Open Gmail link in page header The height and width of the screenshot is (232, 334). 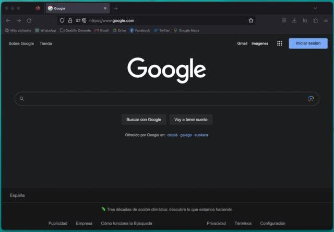(242, 43)
